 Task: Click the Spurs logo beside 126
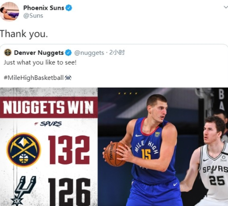[24, 191]
